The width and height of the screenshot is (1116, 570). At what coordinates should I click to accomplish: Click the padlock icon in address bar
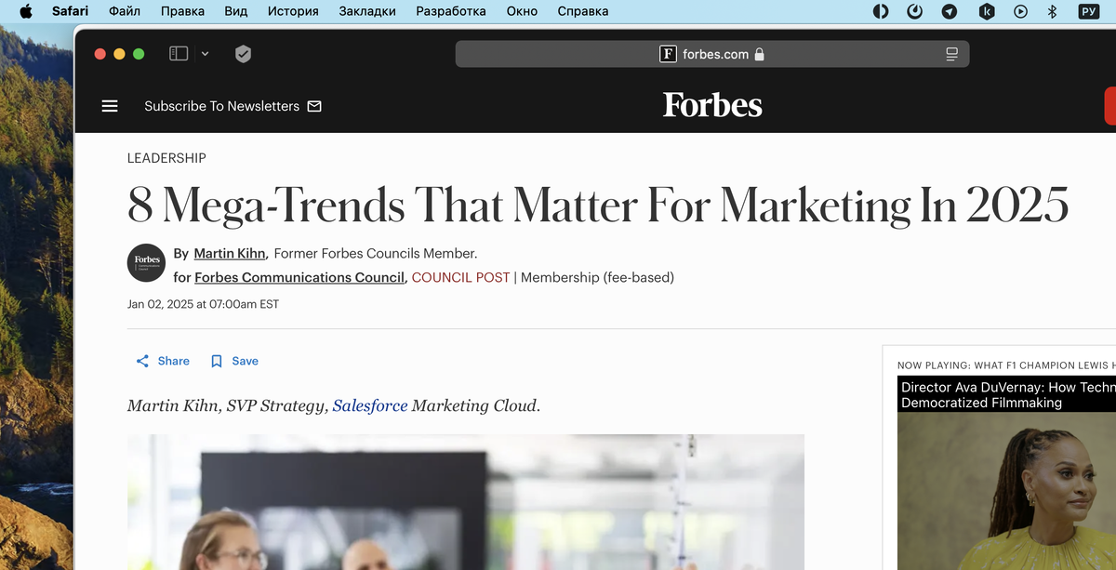[759, 54]
